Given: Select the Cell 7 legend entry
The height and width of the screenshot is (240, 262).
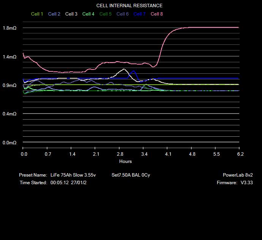Looking at the screenshot, I should (x=139, y=14).
